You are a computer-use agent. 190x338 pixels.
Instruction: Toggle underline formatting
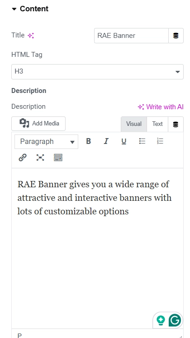pyautogui.click(x=123, y=141)
